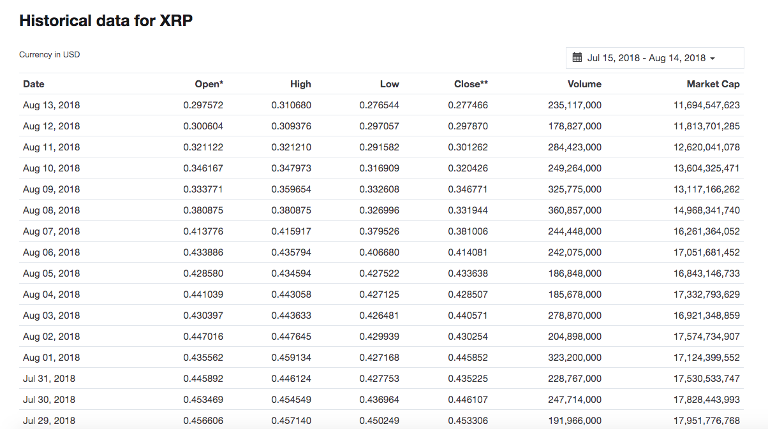Click the High column header
This screenshot has width=768, height=429.
(300, 84)
